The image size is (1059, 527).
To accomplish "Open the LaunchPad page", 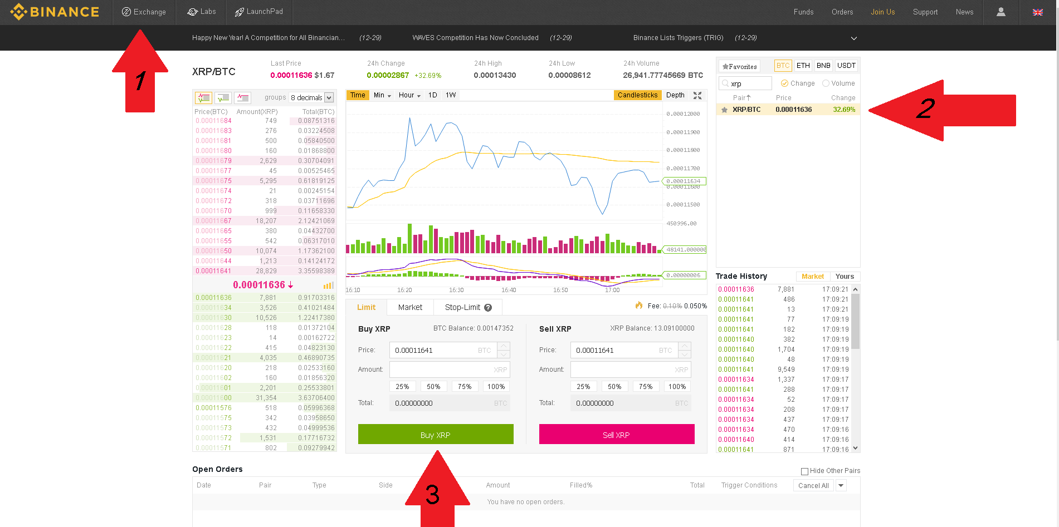I will pyautogui.click(x=259, y=12).
